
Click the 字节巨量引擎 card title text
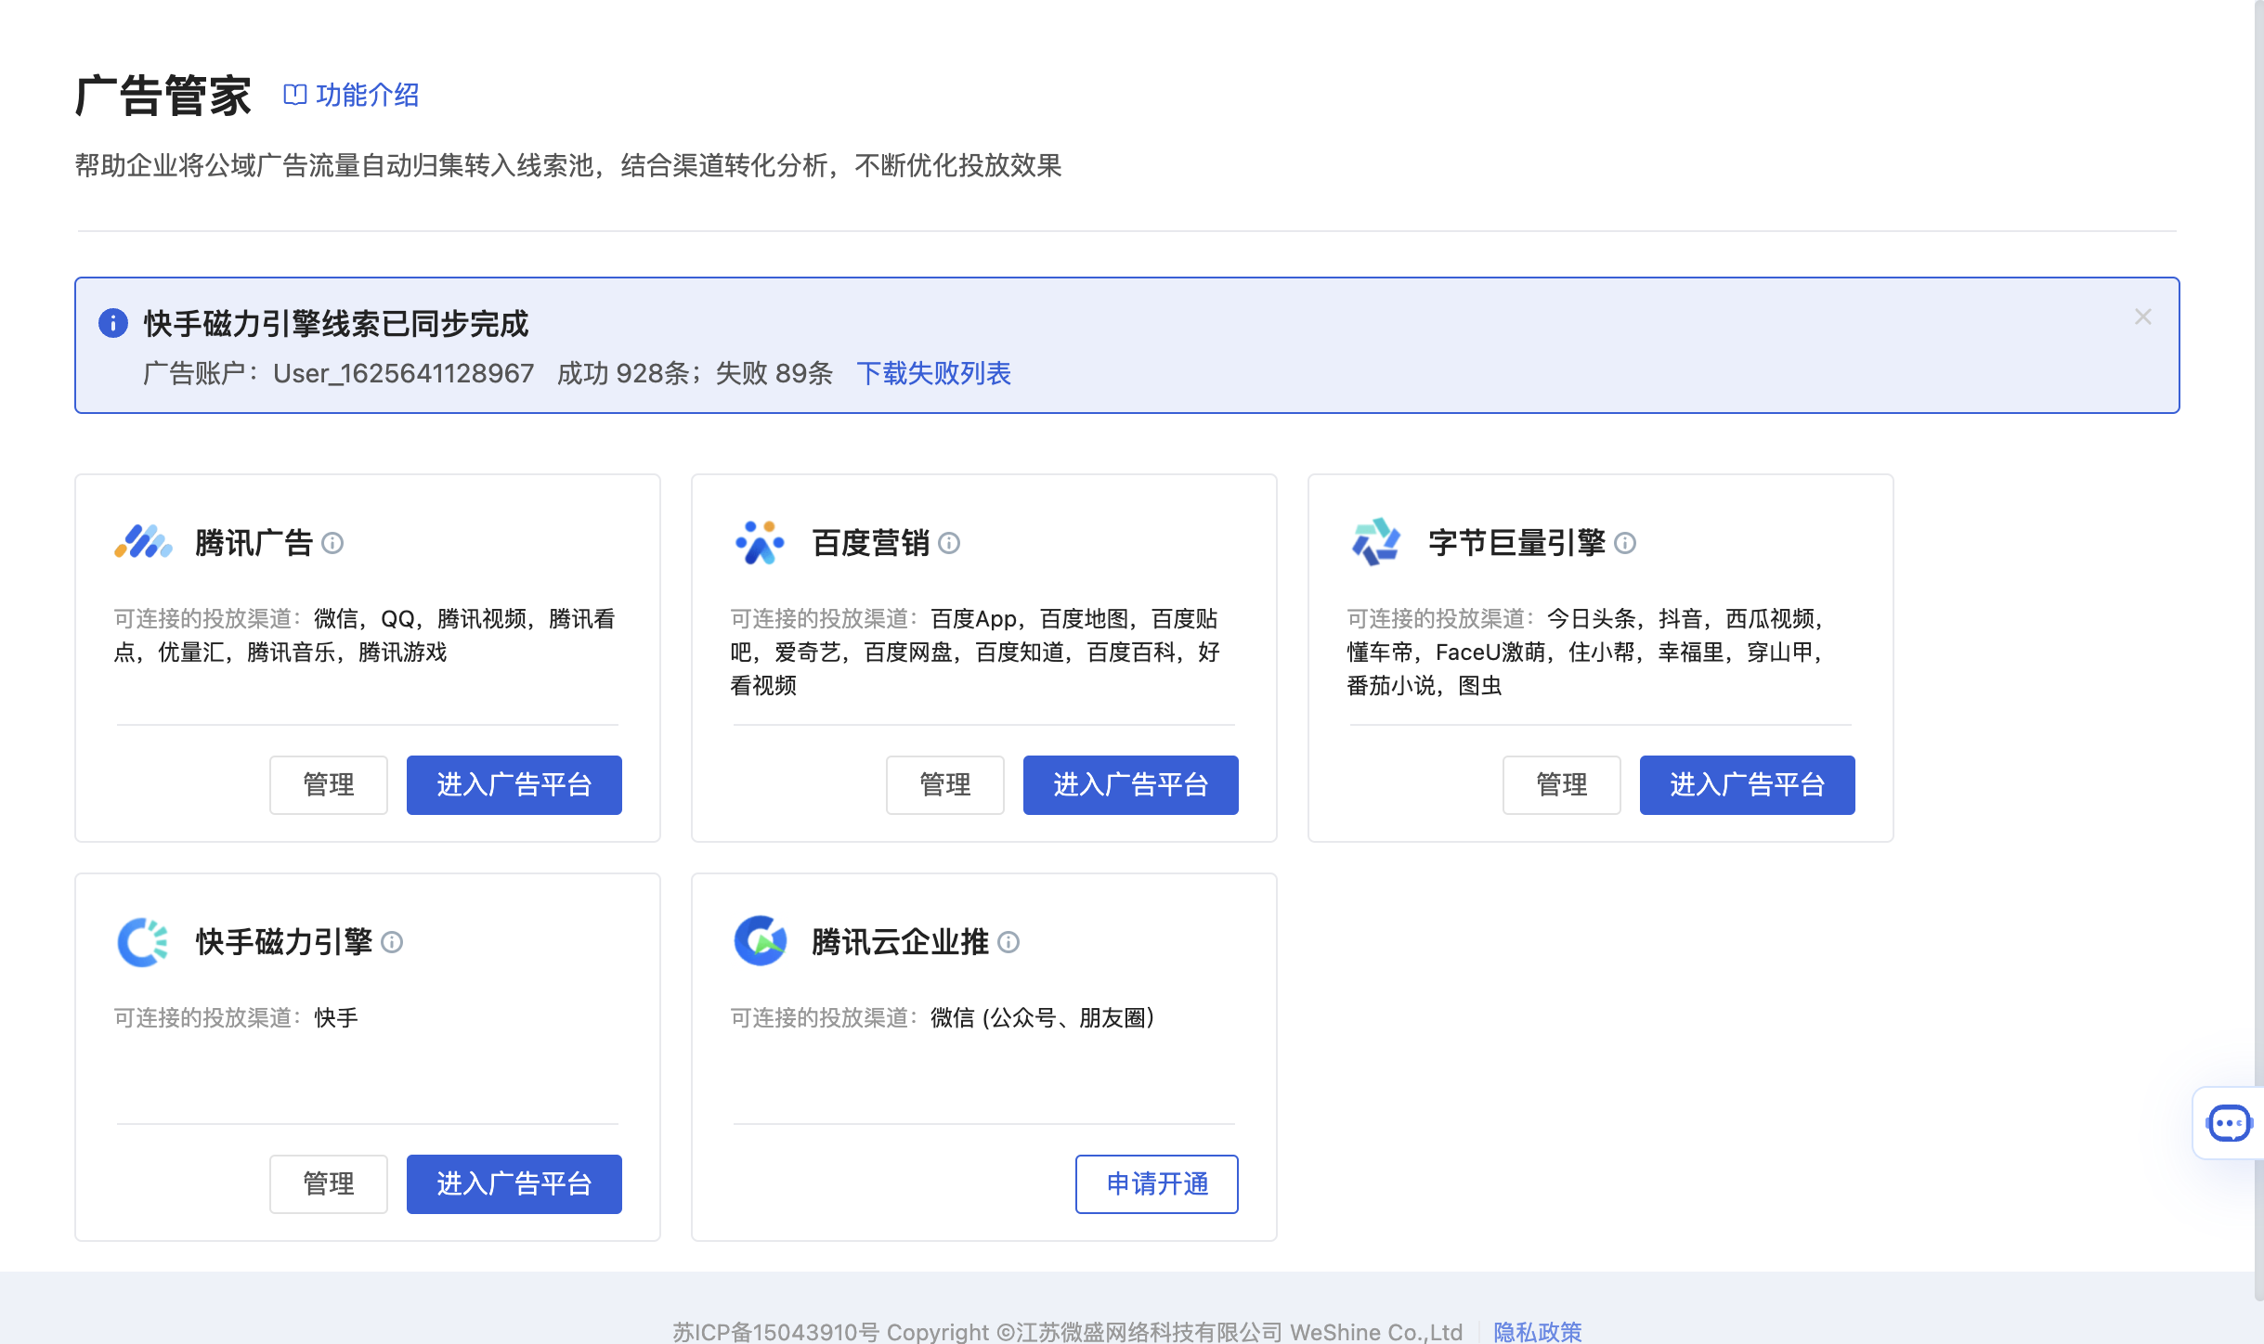click(1517, 543)
